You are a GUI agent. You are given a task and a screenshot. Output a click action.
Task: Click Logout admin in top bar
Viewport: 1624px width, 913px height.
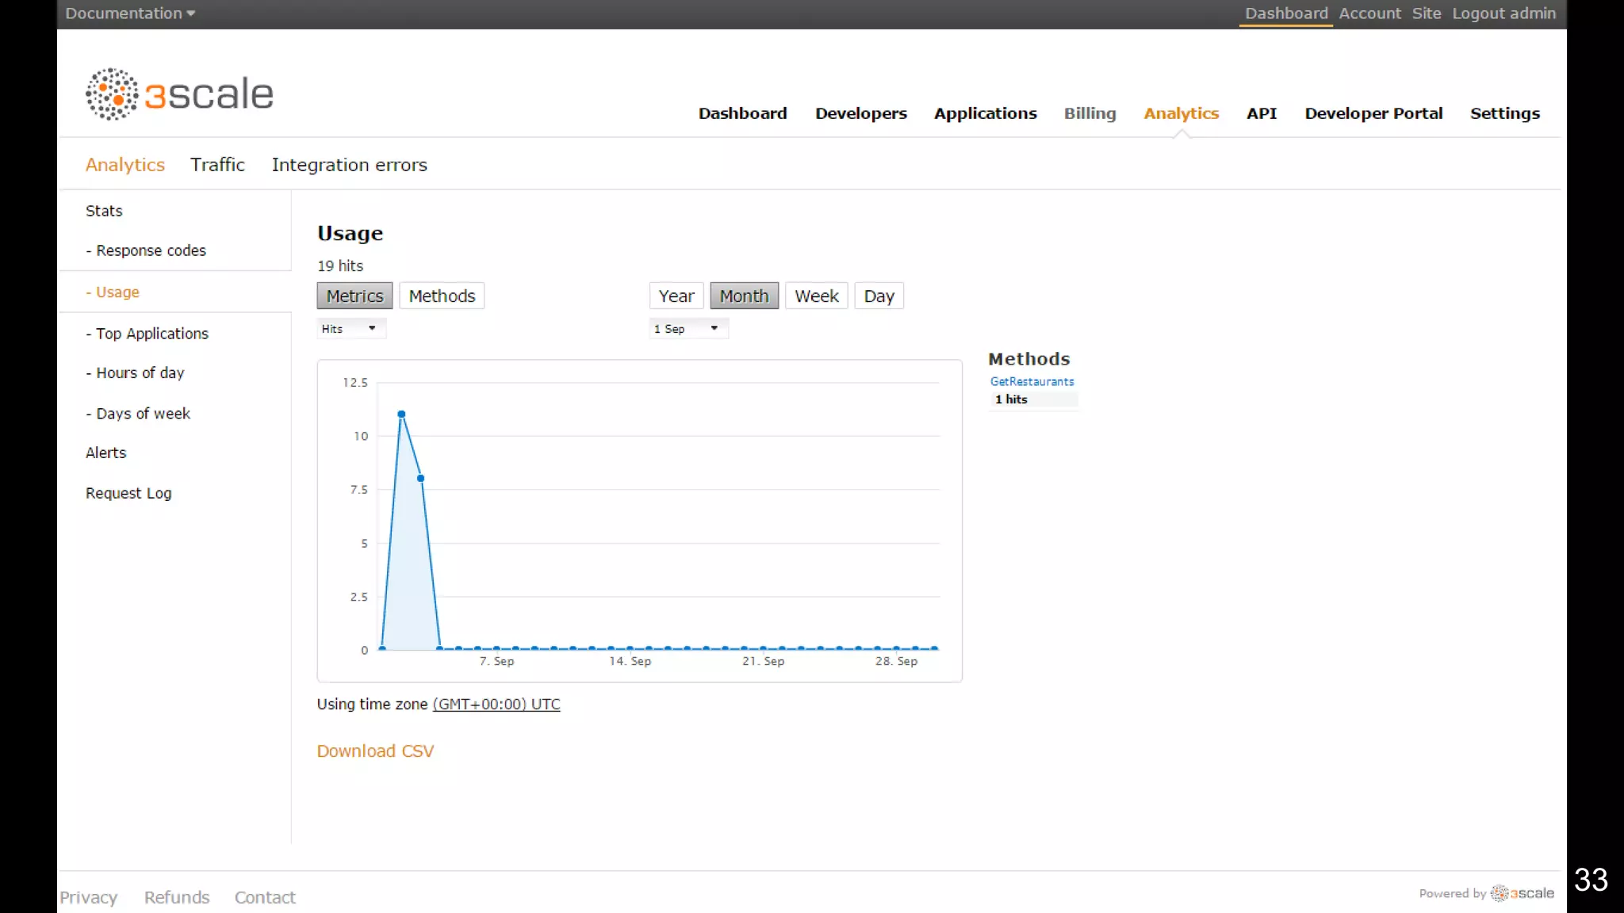tap(1503, 13)
